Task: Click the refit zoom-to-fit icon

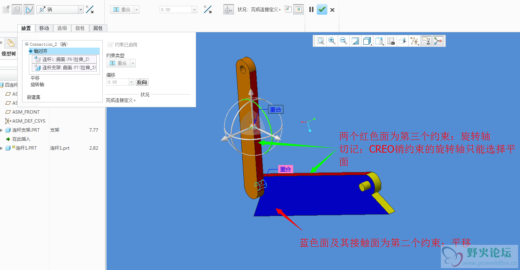Action: [320, 41]
